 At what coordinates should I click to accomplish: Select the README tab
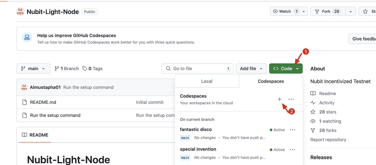pyautogui.click(x=35, y=135)
